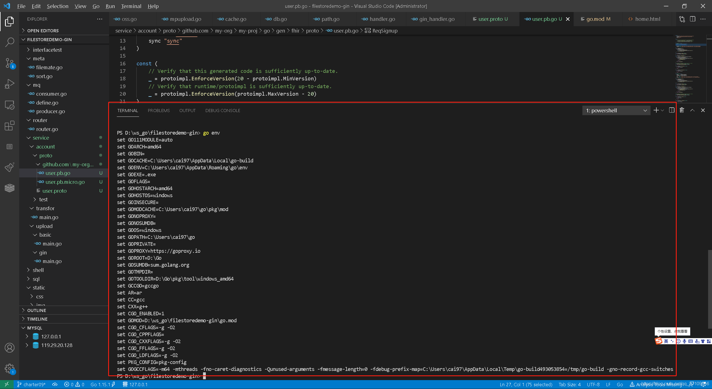Click the terminal vertical scrollbar
Viewport: 712px width, 389px height.
click(709, 289)
